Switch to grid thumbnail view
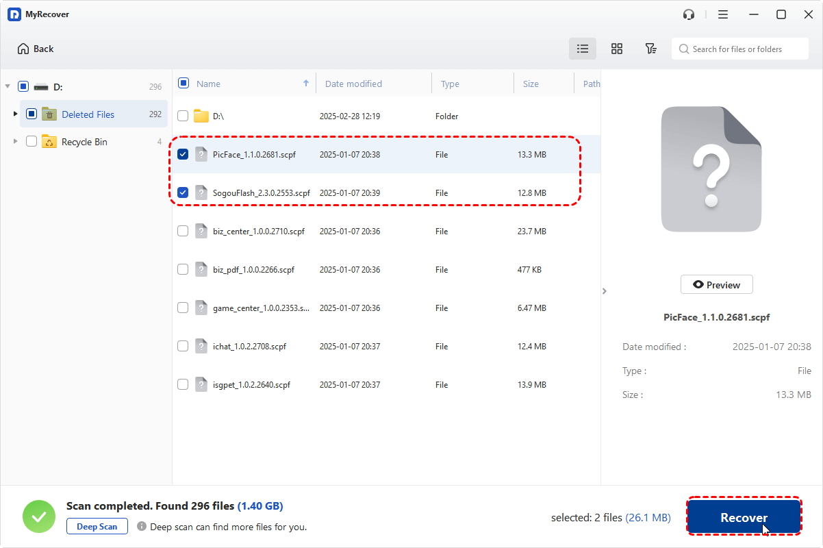 tap(617, 49)
